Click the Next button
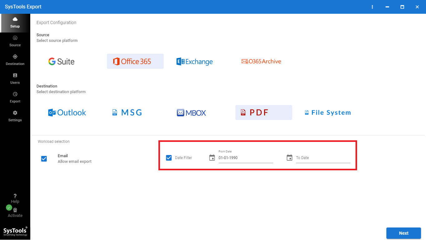 (x=404, y=233)
